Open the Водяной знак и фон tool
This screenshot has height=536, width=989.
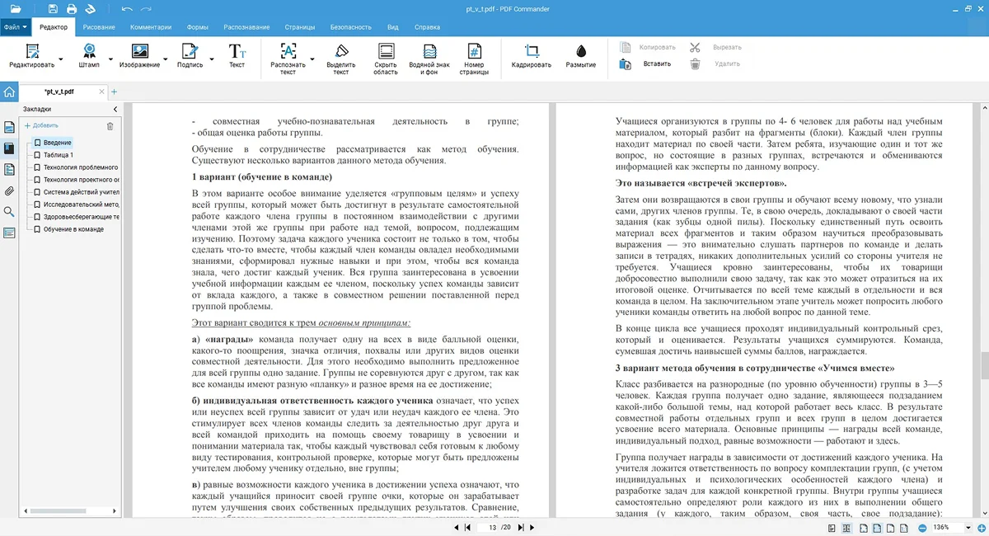(429, 52)
